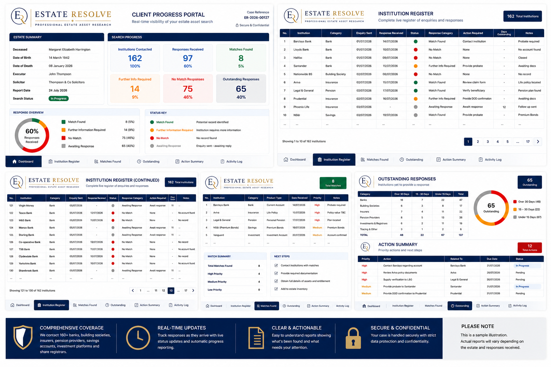Click 'Phoenix Life' row in Institution Register table
The height and width of the screenshot is (367, 551).
(412, 107)
